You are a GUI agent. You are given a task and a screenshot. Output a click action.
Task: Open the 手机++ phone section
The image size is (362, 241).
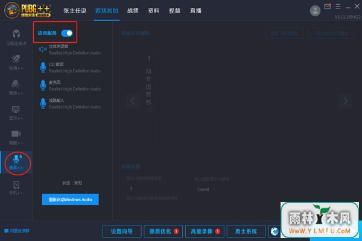click(16, 188)
